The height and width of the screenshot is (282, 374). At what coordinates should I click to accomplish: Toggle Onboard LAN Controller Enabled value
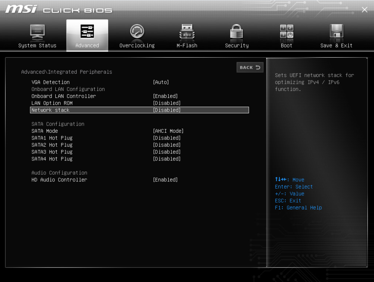(165, 96)
